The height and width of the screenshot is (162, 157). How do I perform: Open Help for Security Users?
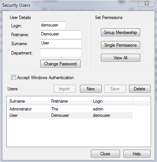[137, 154]
